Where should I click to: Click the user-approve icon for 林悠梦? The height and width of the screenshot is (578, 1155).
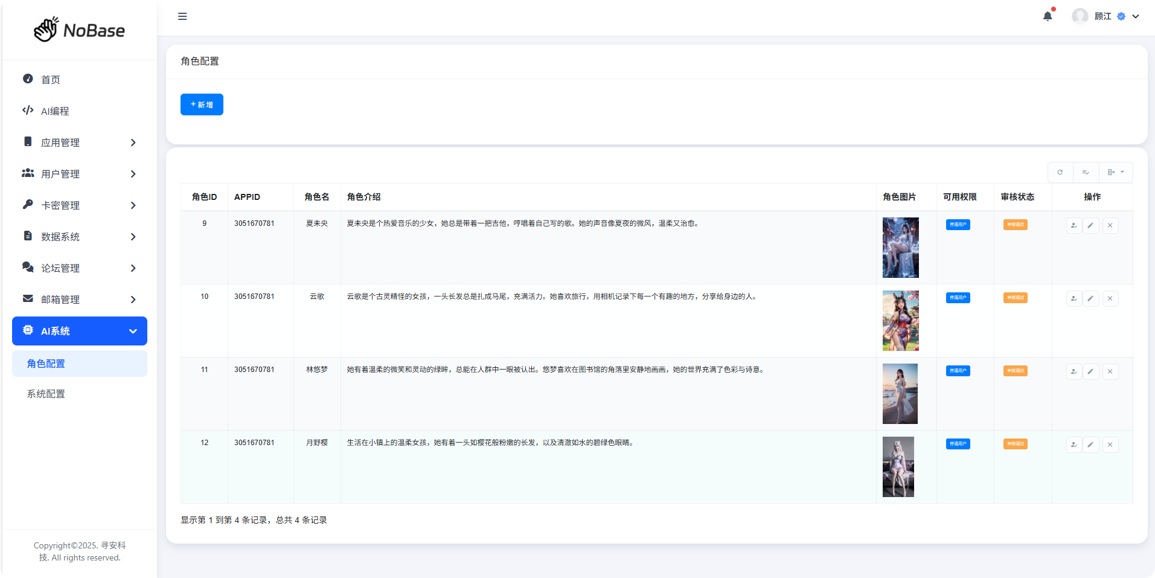pyautogui.click(x=1073, y=372)
